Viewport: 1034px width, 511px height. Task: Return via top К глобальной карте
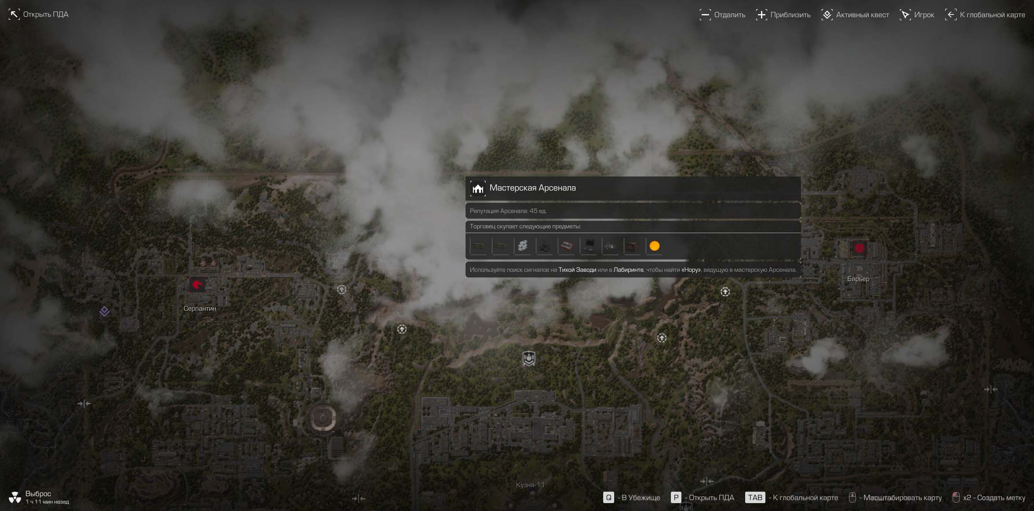(x=985, y=15)
